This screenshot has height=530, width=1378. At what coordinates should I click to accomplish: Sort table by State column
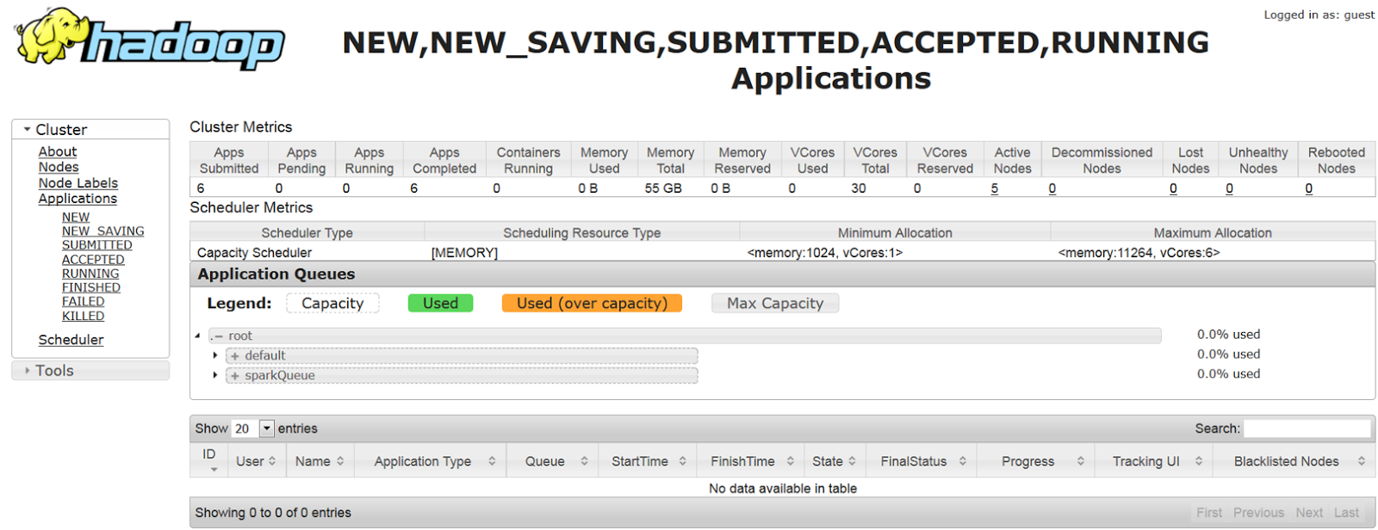pos(835,461)
